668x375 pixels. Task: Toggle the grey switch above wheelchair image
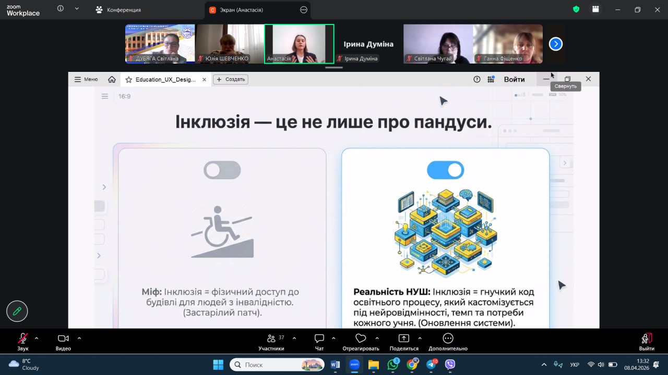click(x=222, y=170)
